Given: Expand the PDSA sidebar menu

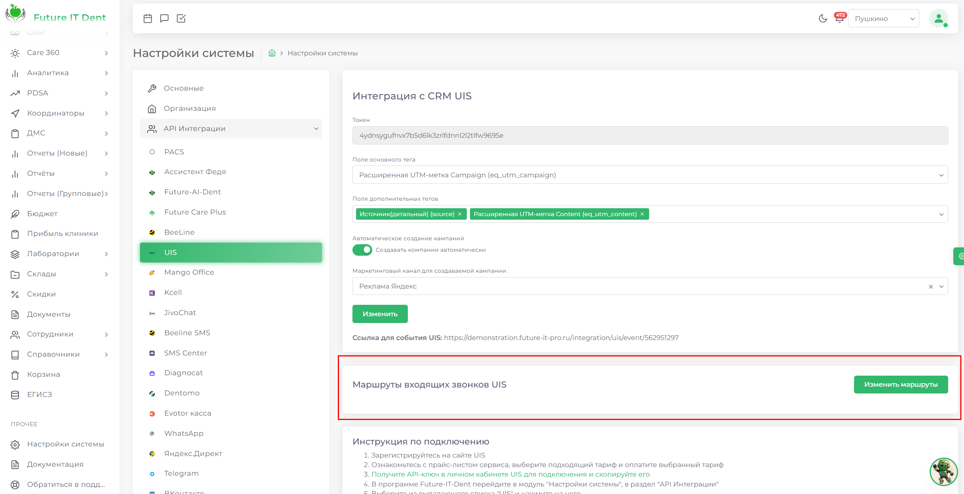Looking at the screenshot, I should (59, 93).
